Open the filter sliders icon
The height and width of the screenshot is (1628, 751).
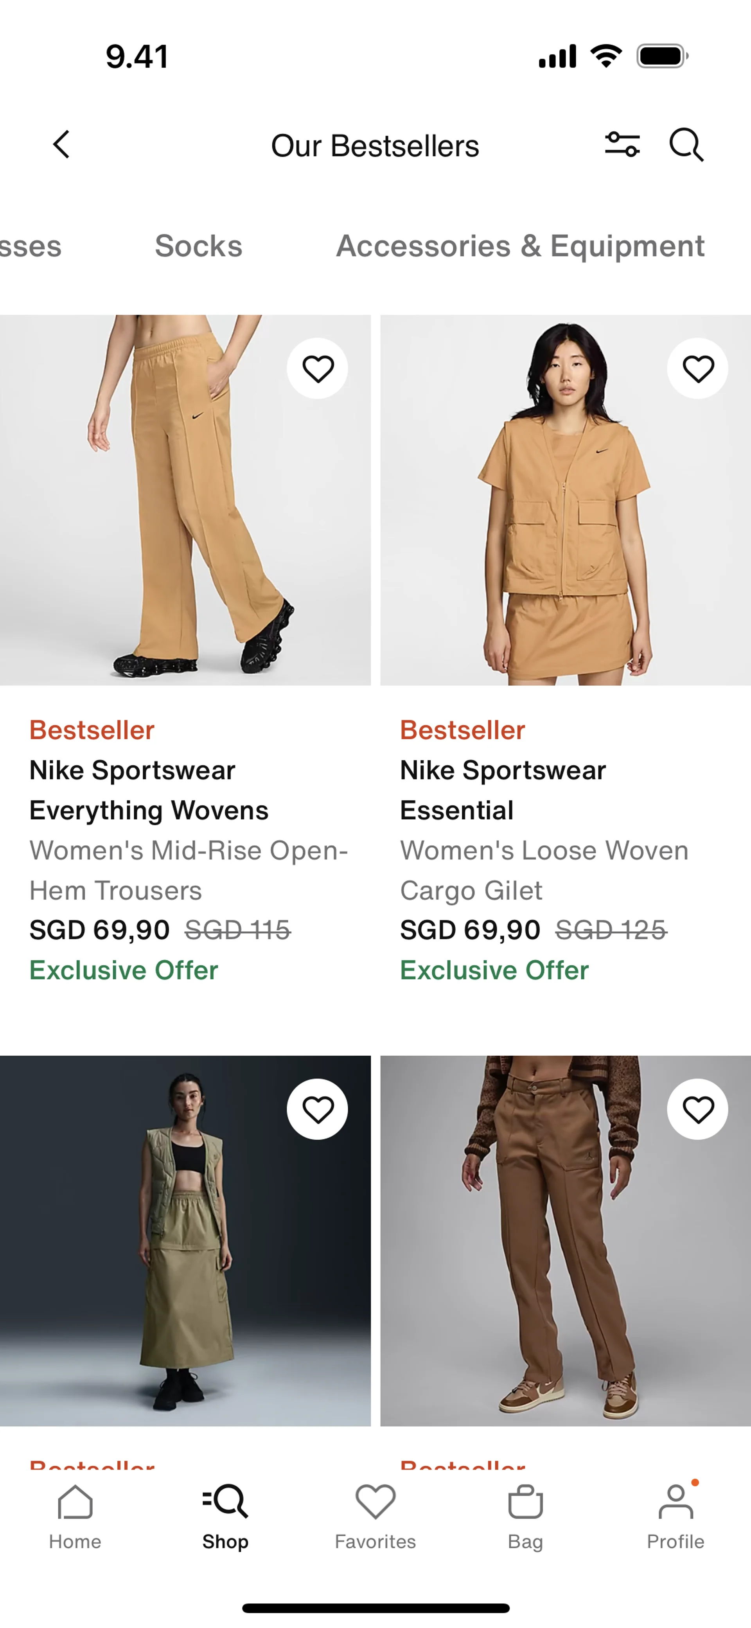(x=622, y=145)
